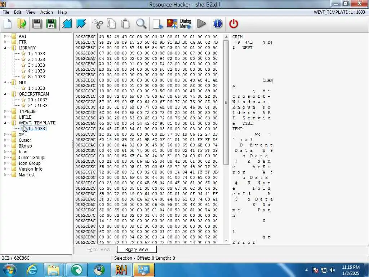This screenshot has height=277, width=369.
Task: Select WEVT_TEMPLATE resource 1 : 1033
Action: pos(36,129)
